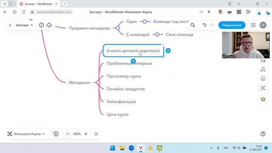Collapse the С командой branch node
This screenshot has height=153, width=272.
click(157, 34)
